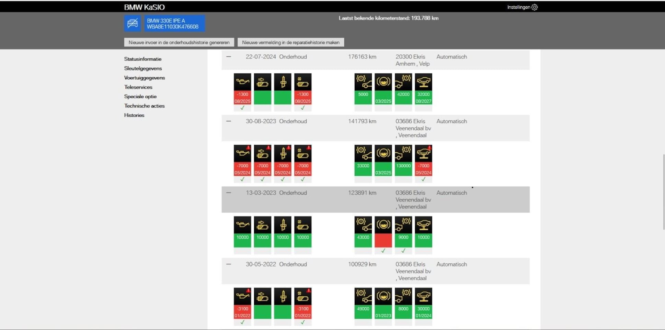Select the spark plug icon in 30-08-2023 entry
The width and height of the screenshot is (665, 330).
283,153
